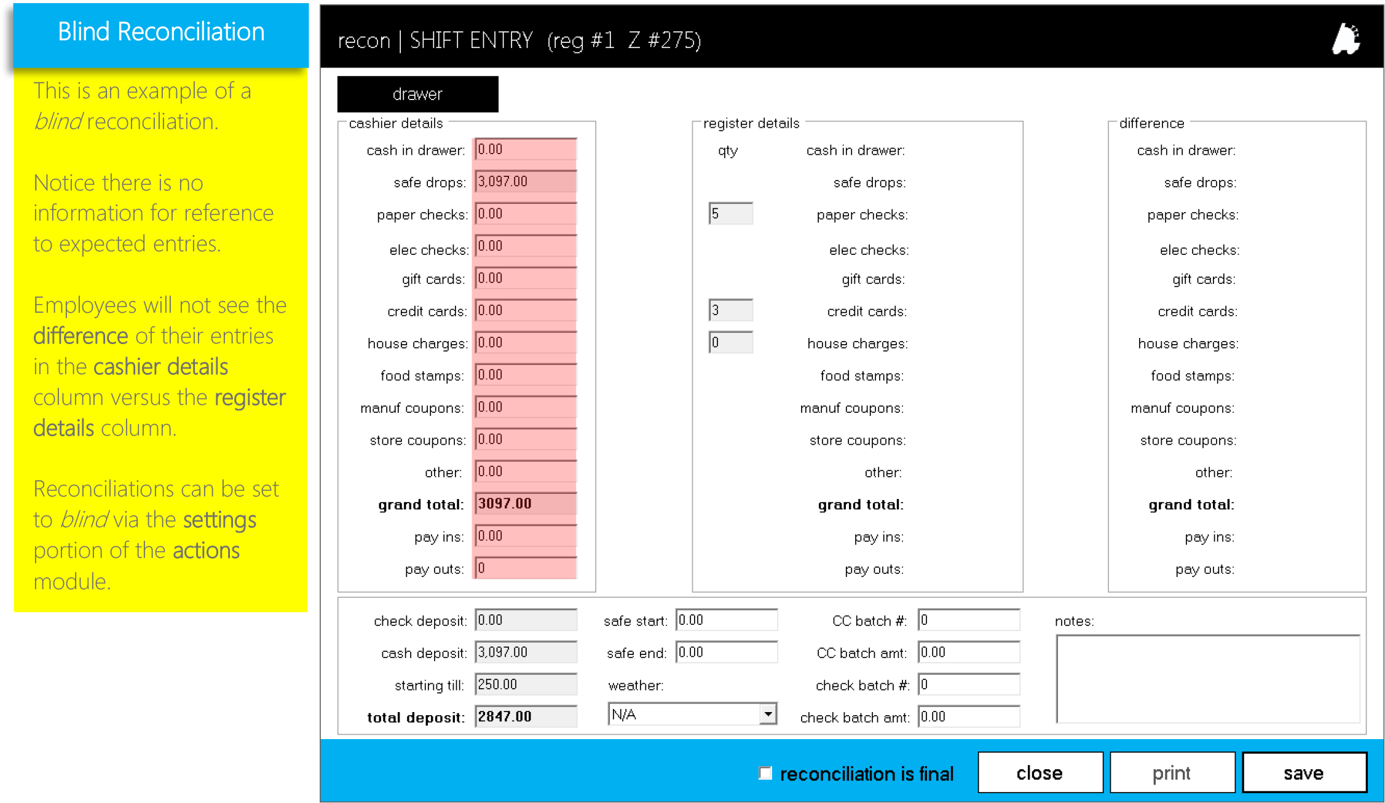This screenshot has width=1385, height=803.
Task: Click the register grand total label
Action: coord(861,504)
